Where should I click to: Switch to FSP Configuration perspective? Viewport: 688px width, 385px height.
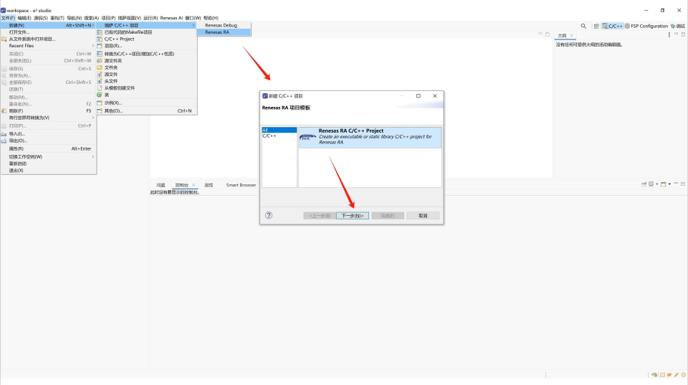(x=646, y=26)
